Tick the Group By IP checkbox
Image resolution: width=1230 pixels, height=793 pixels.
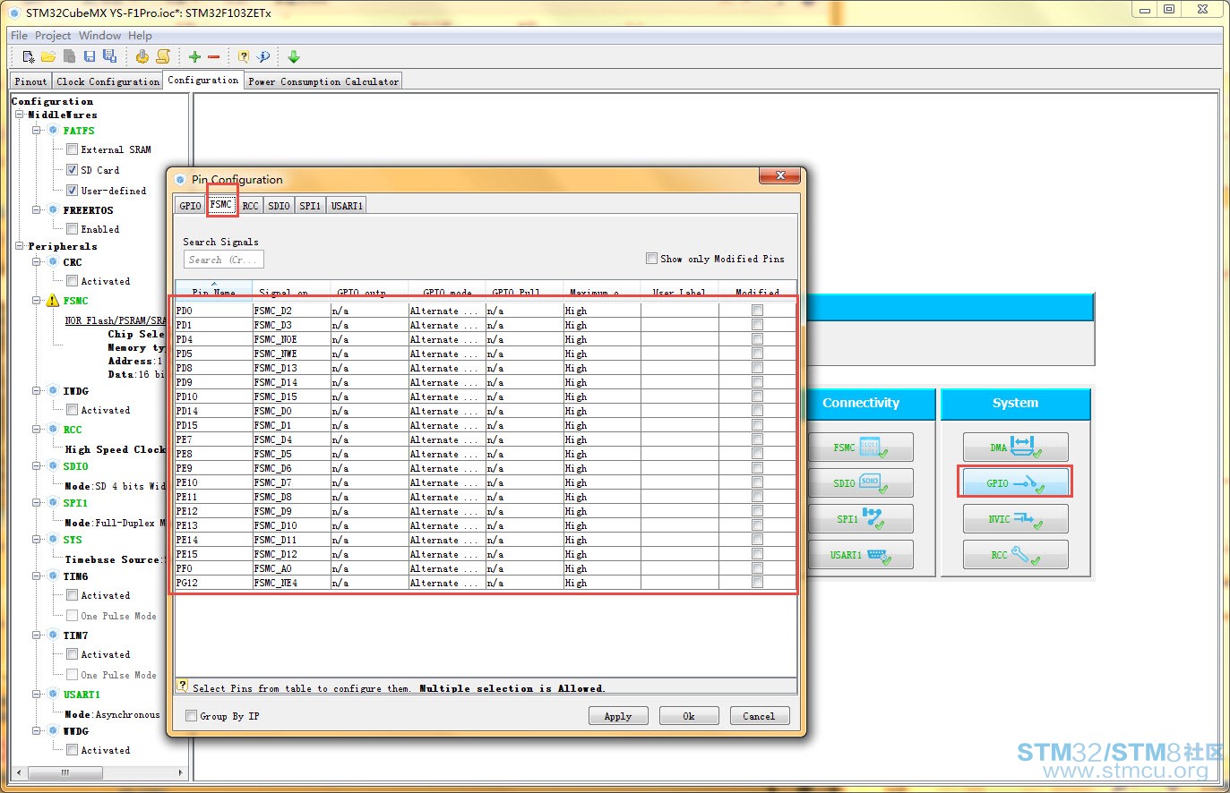coord(191,716)
